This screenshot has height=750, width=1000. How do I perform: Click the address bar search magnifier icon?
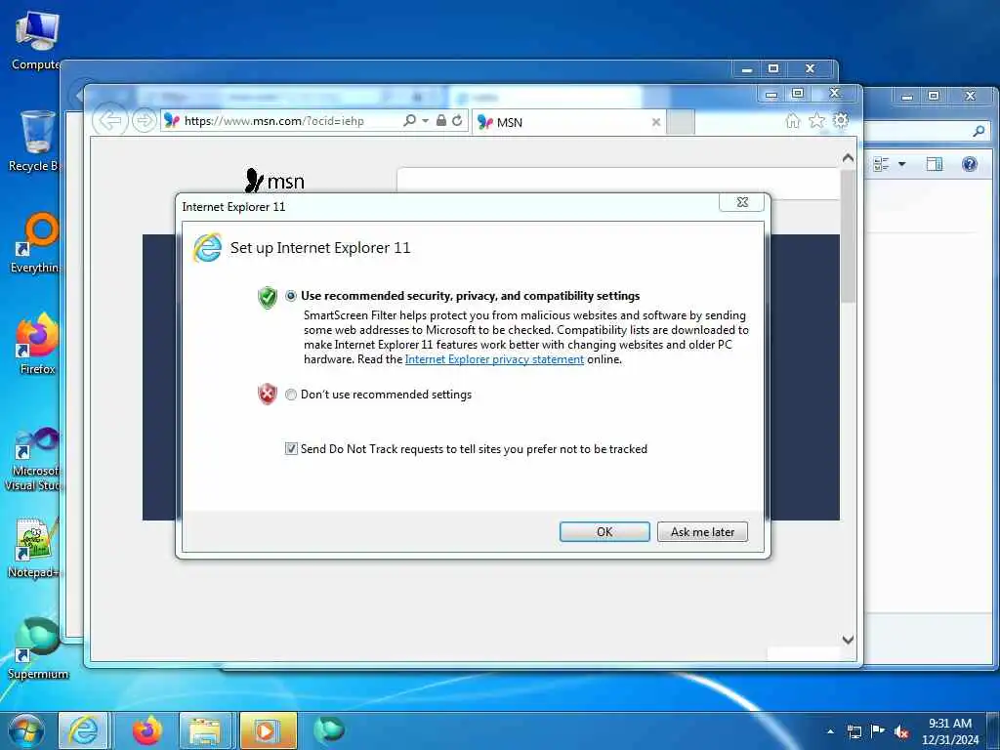click(x=409, y=120)
